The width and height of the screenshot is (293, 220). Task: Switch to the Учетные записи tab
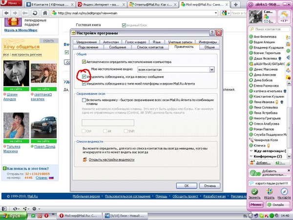click(180, 42)
